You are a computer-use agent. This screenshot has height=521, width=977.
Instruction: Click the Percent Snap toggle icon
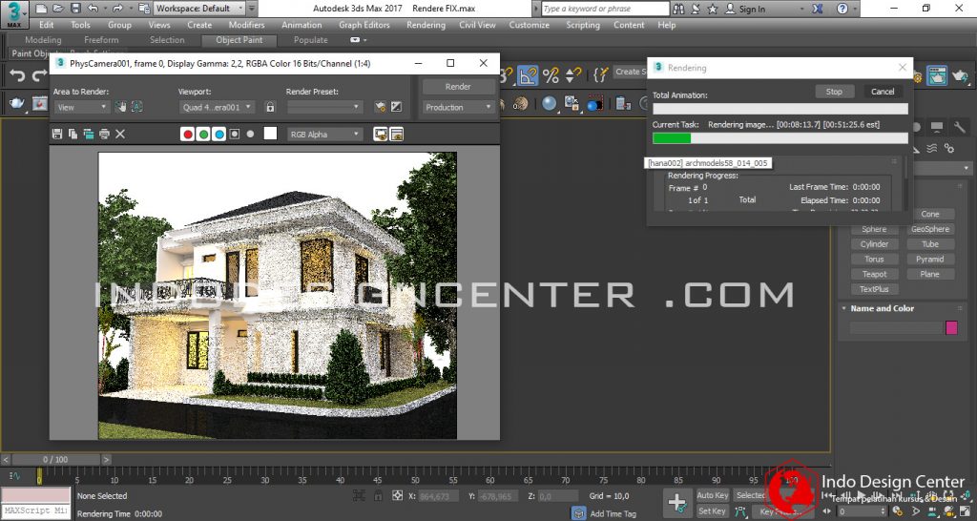[x=551, y=76]
